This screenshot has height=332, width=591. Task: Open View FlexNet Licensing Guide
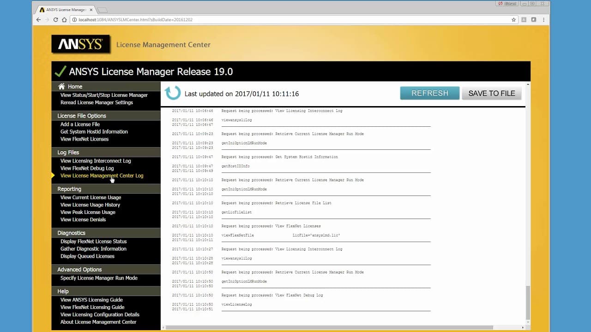click(x=92, y=307)
